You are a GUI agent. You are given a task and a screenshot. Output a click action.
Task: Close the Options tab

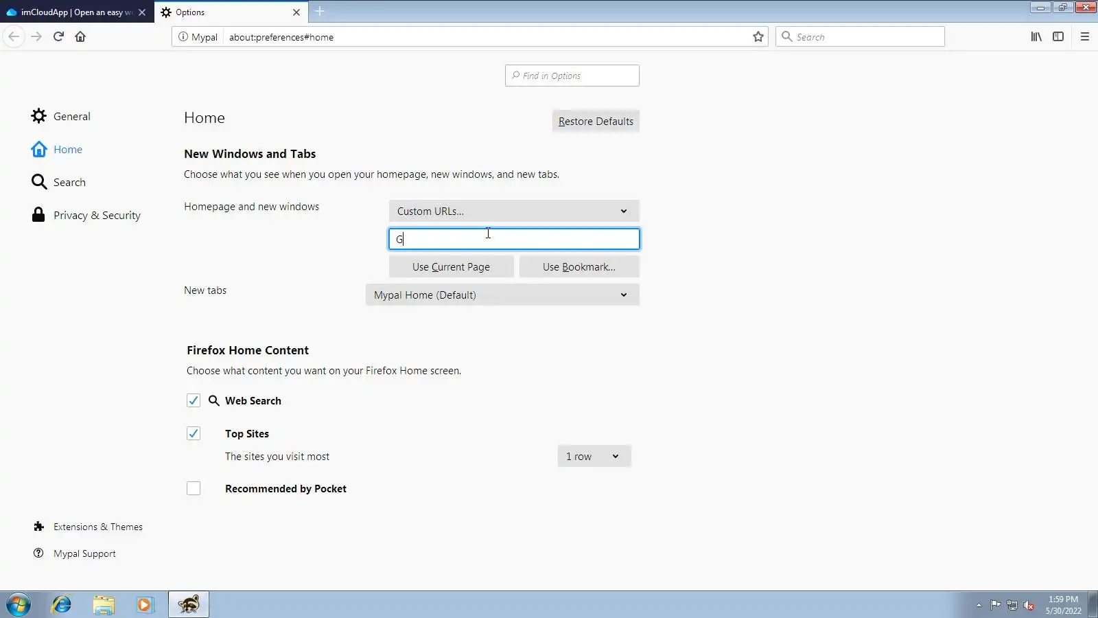click(x=296, y=12)
